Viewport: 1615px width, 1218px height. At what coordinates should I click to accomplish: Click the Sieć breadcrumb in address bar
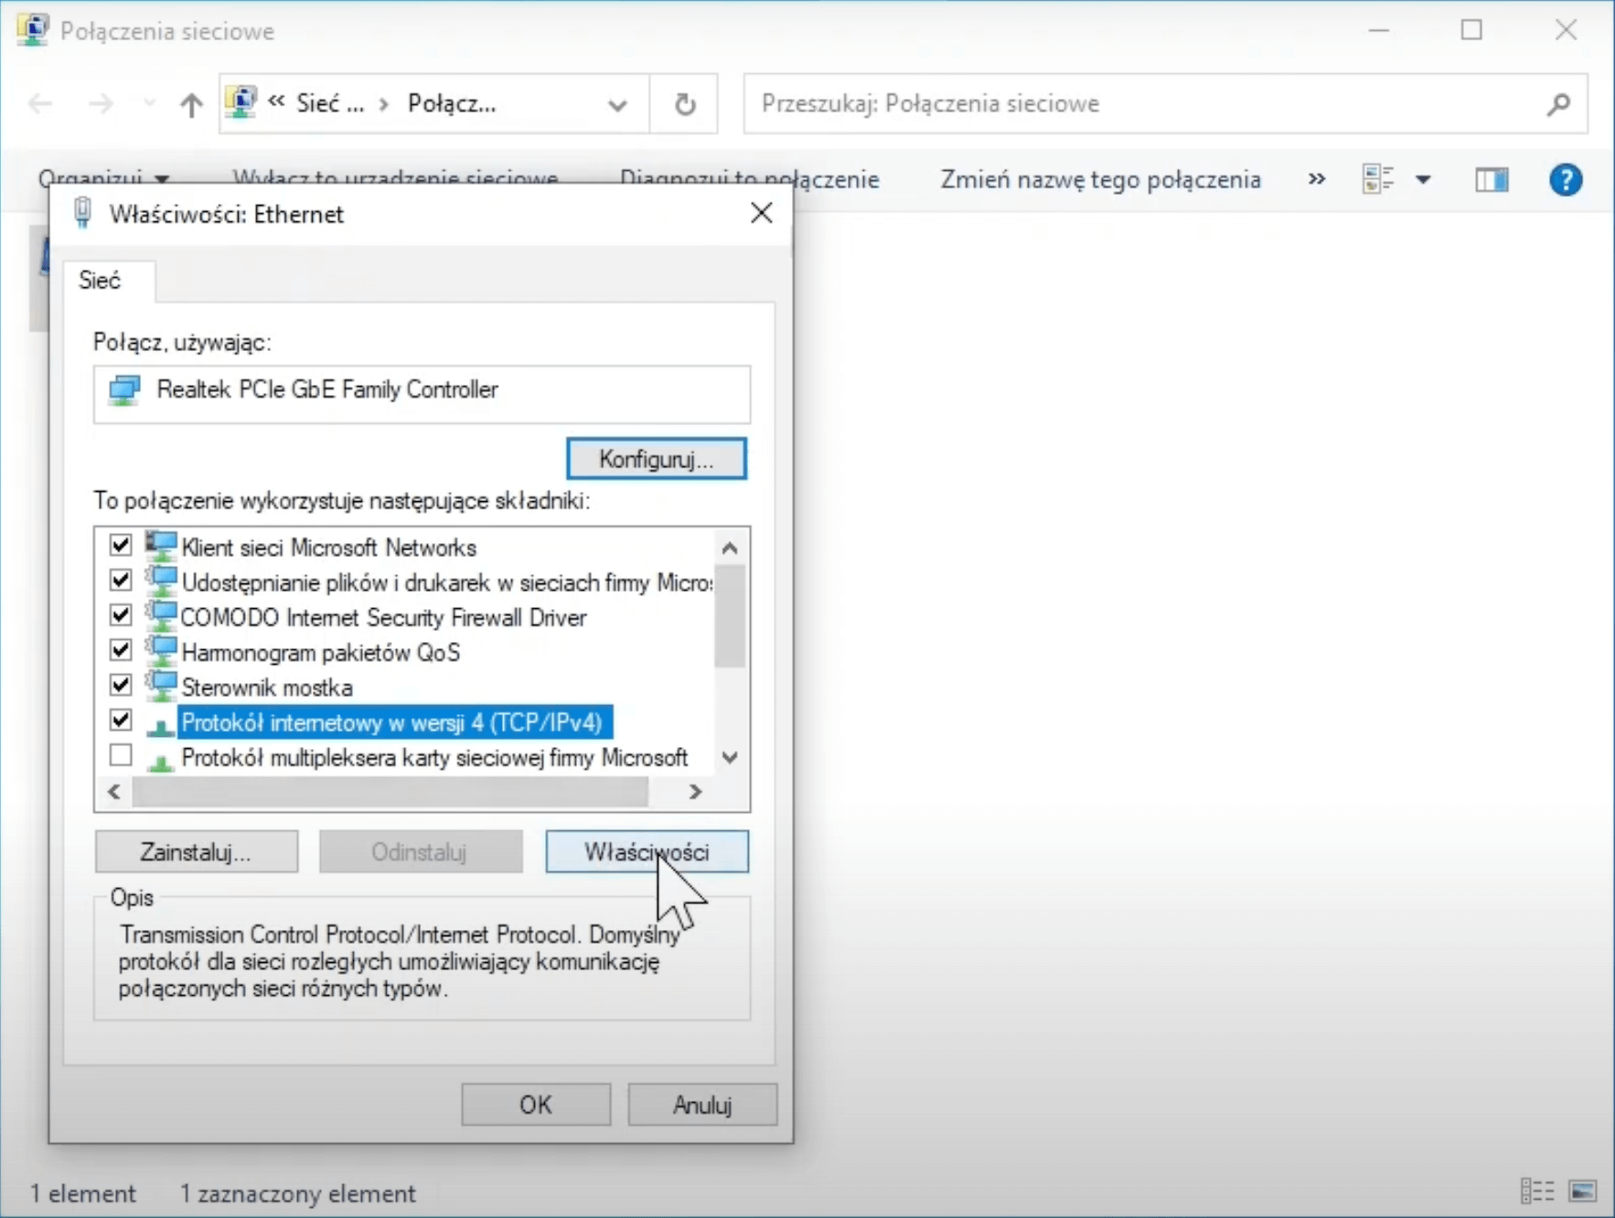pos(330,103)
